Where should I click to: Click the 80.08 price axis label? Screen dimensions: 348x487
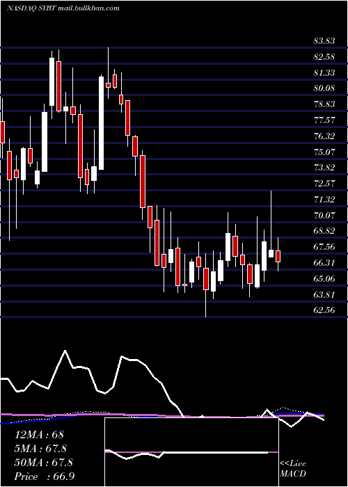click(x=324, y=88)
